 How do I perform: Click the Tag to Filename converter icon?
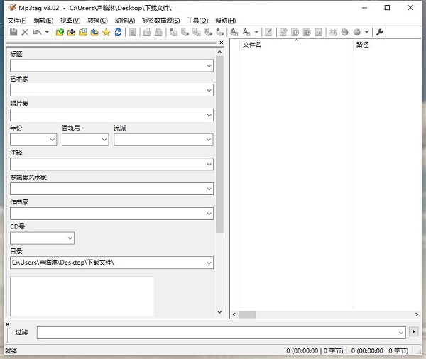coord(173,32)
